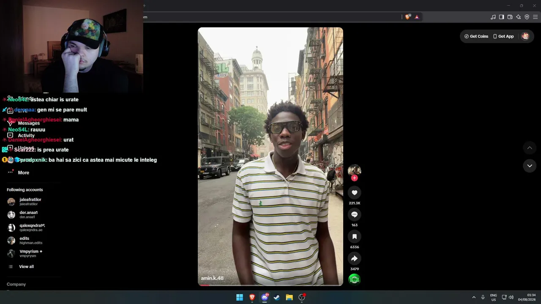Open the Vmpyrism following account
The height and width of the screenshot is (304, 541).
coord(25,253)
